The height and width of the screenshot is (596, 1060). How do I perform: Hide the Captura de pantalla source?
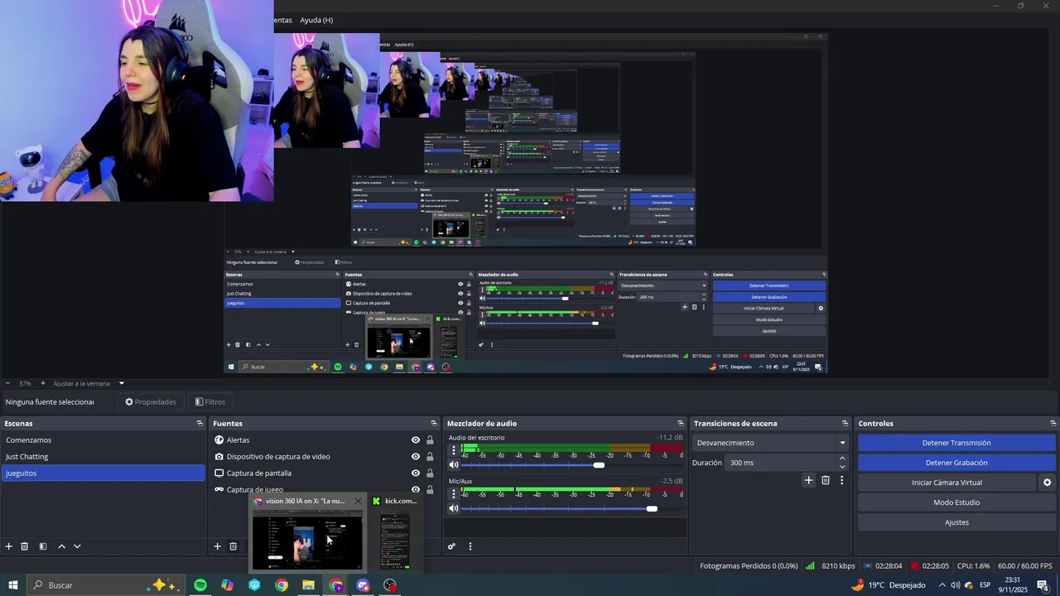point(416,473)
